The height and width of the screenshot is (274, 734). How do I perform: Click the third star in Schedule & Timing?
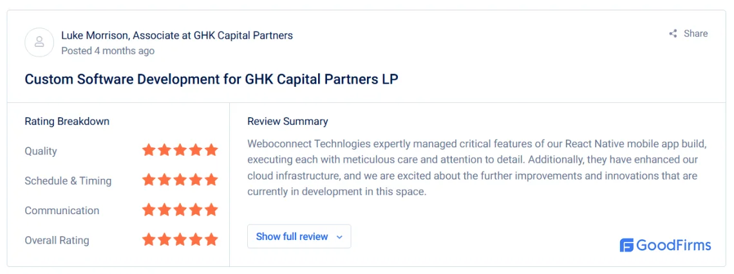pyautogui.click(x=180, y=180)
